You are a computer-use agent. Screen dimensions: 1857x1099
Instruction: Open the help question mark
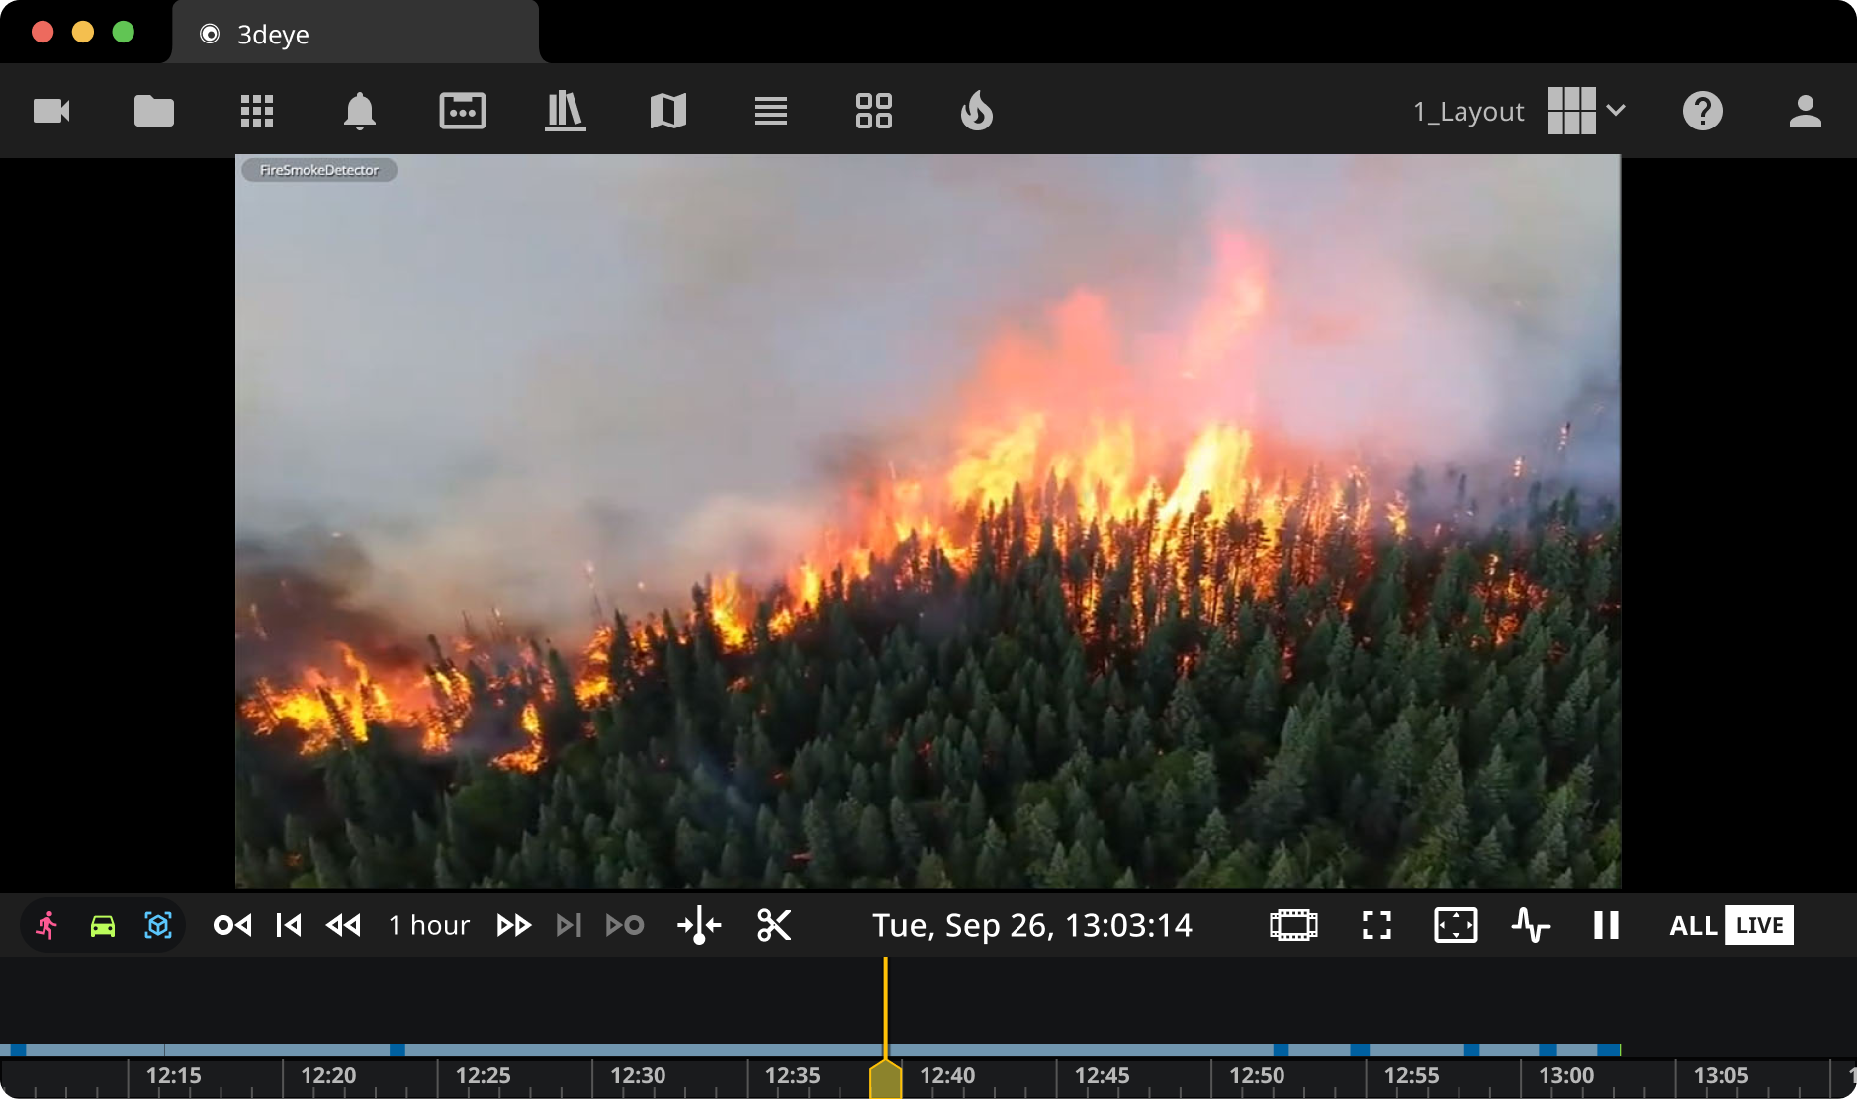1703,111
